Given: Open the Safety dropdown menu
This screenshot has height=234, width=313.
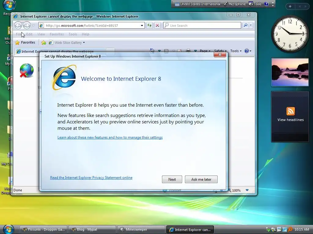Looking at the screenshot, I should click(x=220, y=51).
